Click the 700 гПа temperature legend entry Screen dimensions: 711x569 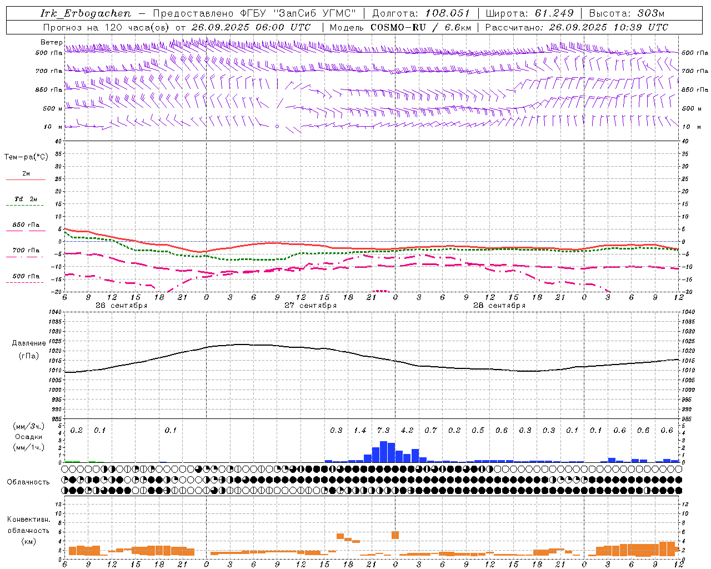click(26, 251)
